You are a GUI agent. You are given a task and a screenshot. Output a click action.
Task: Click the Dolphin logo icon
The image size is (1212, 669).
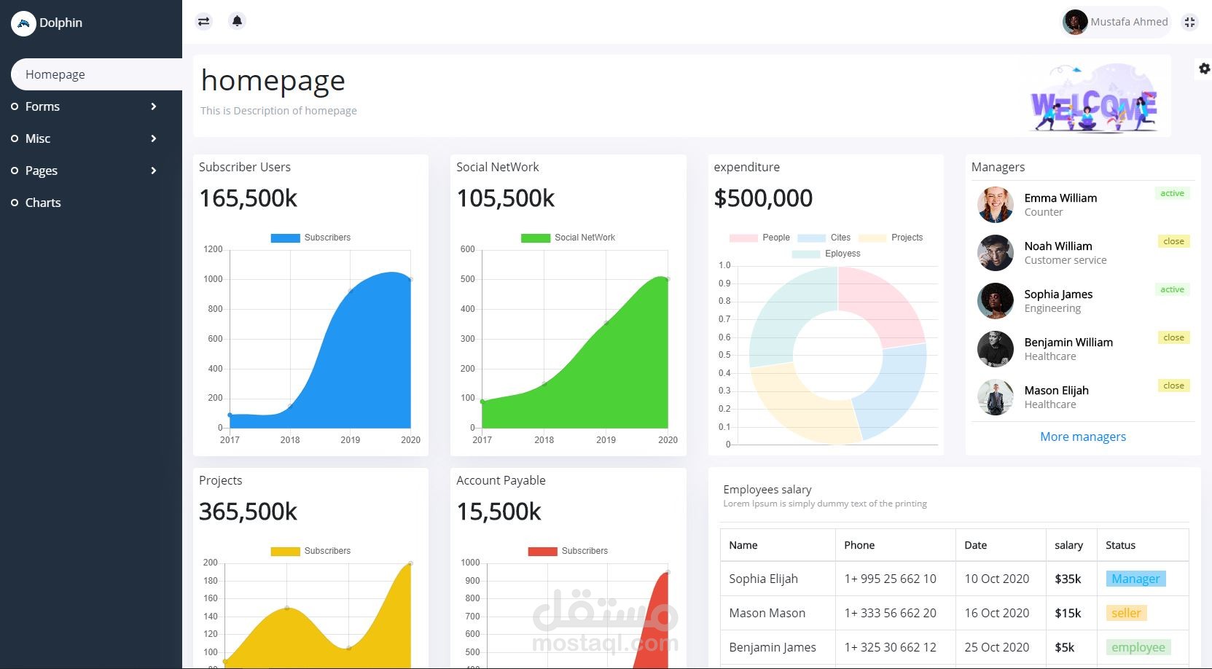pos(23,23)
